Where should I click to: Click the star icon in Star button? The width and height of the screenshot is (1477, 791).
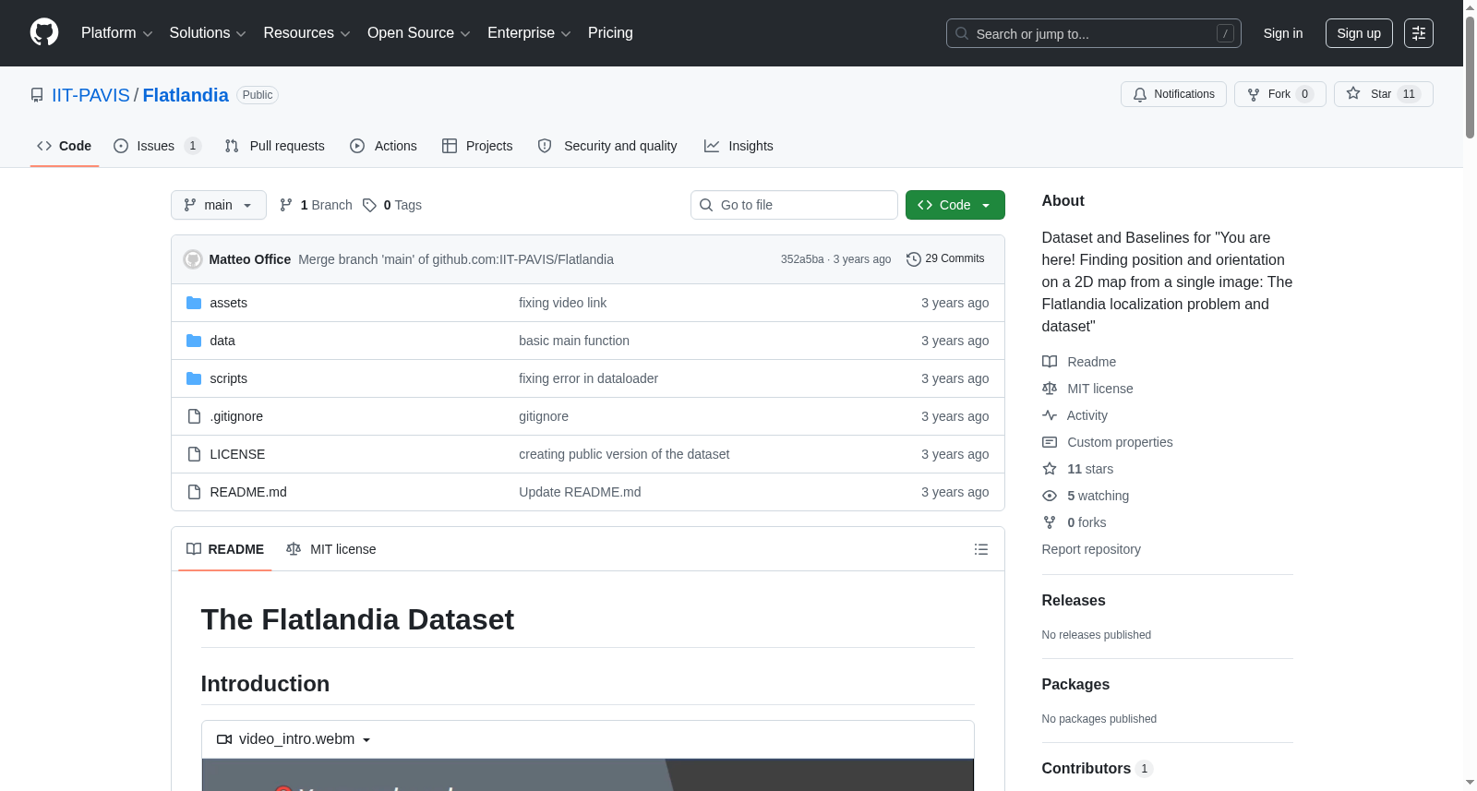tap(1353, 93)
